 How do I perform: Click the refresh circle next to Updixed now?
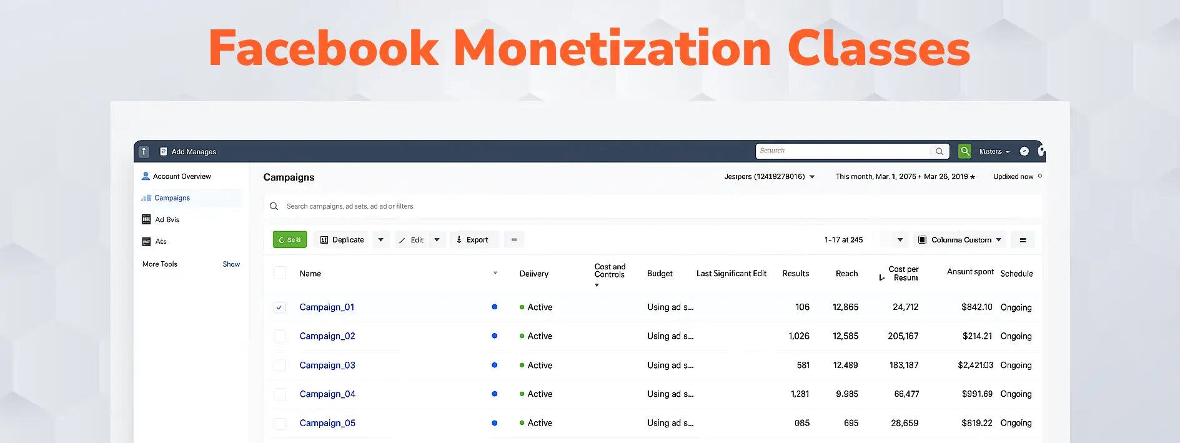1040,176
